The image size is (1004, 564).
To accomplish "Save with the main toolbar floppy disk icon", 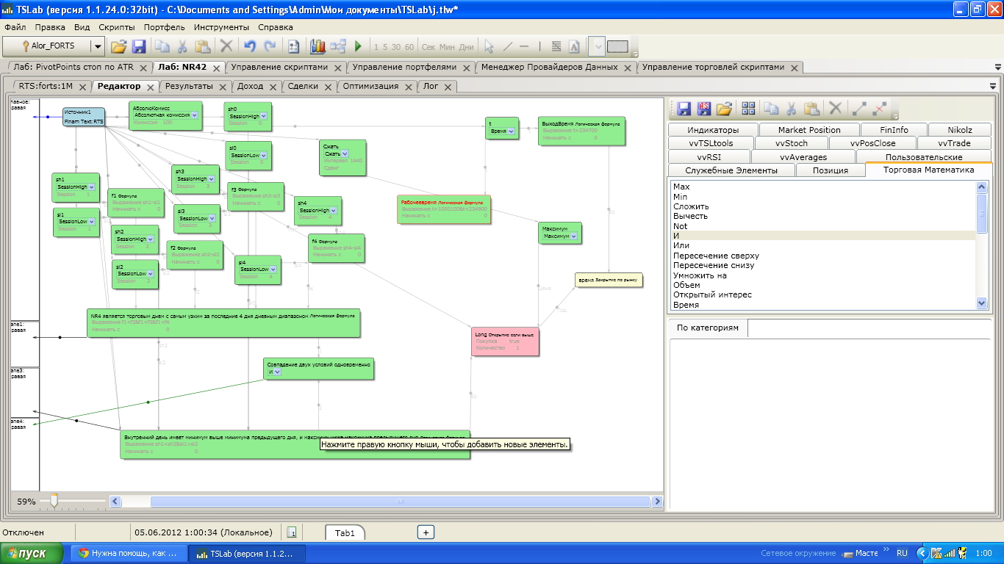I will click(x=138, y=46).
